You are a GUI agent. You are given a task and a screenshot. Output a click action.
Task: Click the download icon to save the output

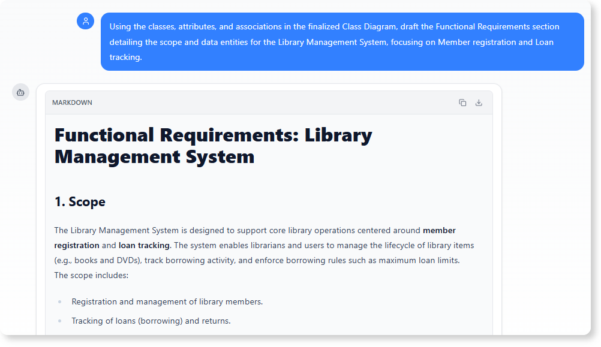click(x=479, y=102)
